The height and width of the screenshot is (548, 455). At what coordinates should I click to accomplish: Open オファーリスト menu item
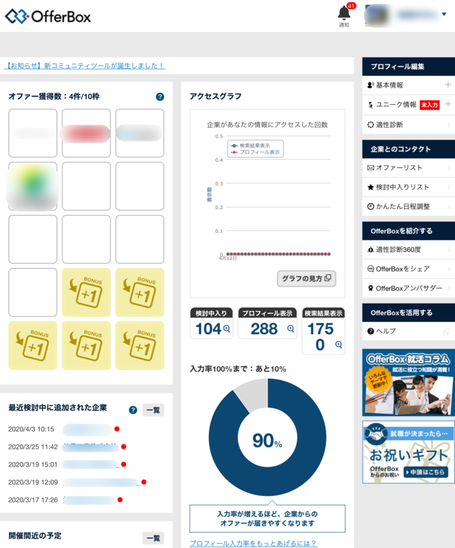click(408, 168)
